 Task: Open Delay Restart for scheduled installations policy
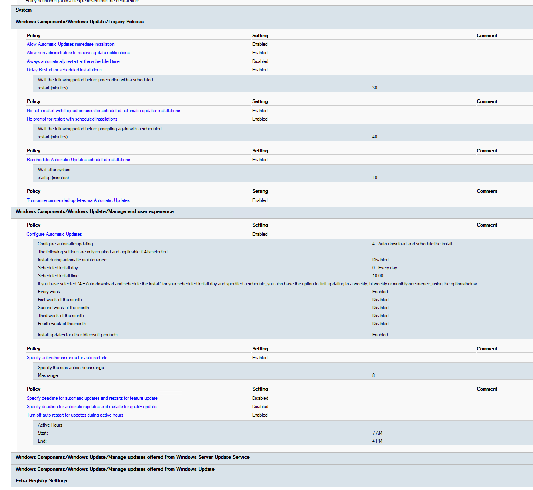point(64,70)
